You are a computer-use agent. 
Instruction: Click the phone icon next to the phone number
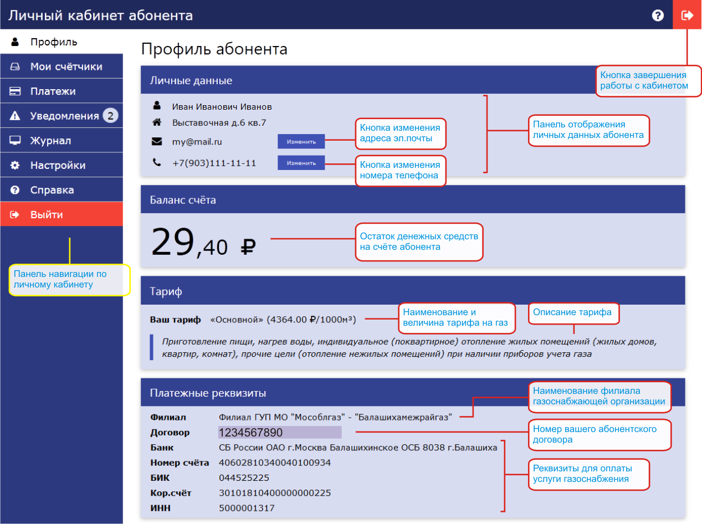pyautogui.click(x=157, y=163)
